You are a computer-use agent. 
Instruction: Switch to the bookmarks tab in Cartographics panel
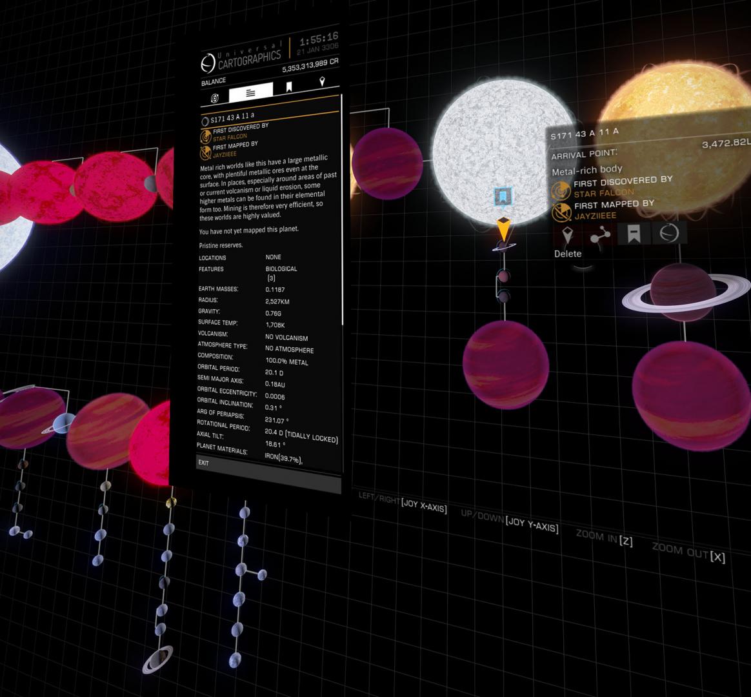[289, 86]
